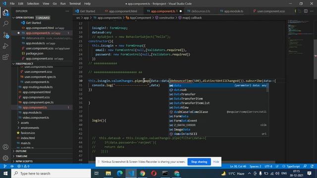Click Ln 30, Col 46 status entry

(x=238, y=166)
